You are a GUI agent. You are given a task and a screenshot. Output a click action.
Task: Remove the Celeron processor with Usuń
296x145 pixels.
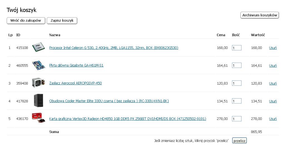[273, 48]
